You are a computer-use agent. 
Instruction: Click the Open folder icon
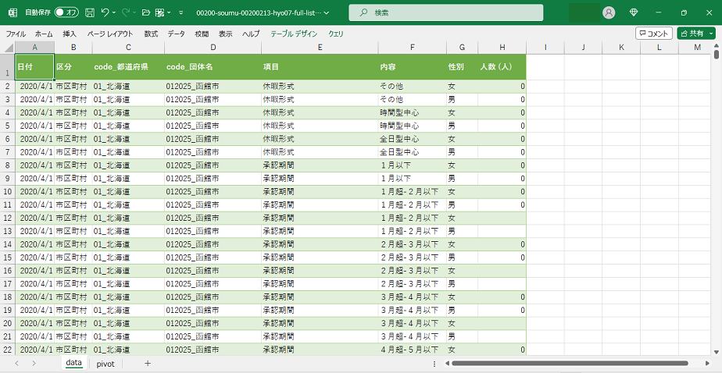145,13
